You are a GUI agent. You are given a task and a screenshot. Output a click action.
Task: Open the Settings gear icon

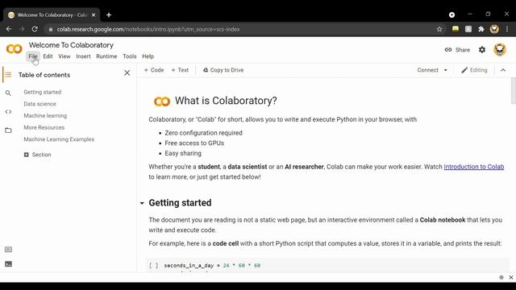pos(482,50)
